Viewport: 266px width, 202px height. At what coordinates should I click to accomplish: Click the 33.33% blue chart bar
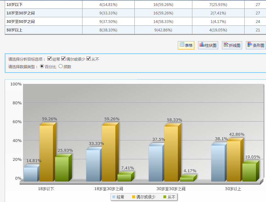click(x=93, y=165)
